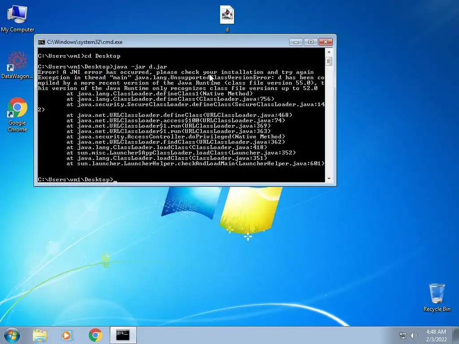
Task: Open Google Chrome desktop shortcut
Action: pos(17,115)
